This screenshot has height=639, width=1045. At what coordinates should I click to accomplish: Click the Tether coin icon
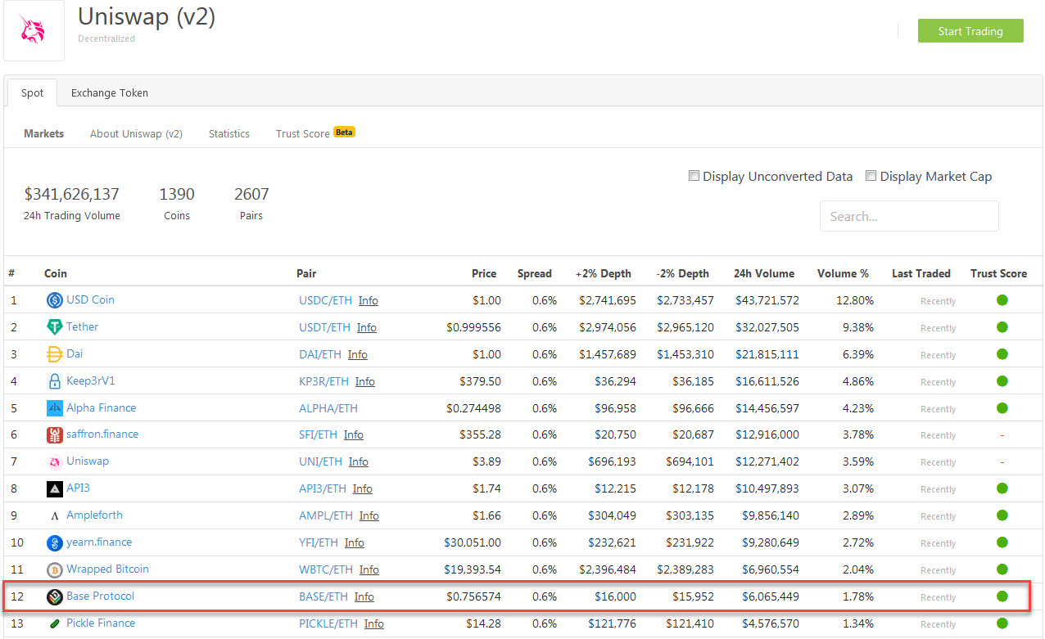coord(55,327)
